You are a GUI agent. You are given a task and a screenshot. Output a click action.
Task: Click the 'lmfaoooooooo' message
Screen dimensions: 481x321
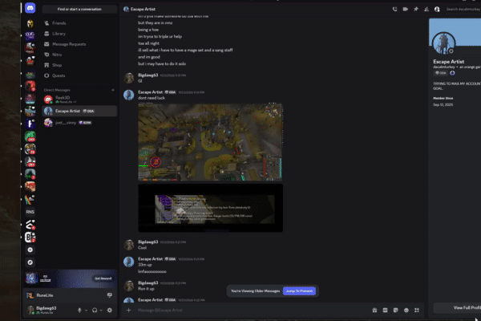[152, 271]
